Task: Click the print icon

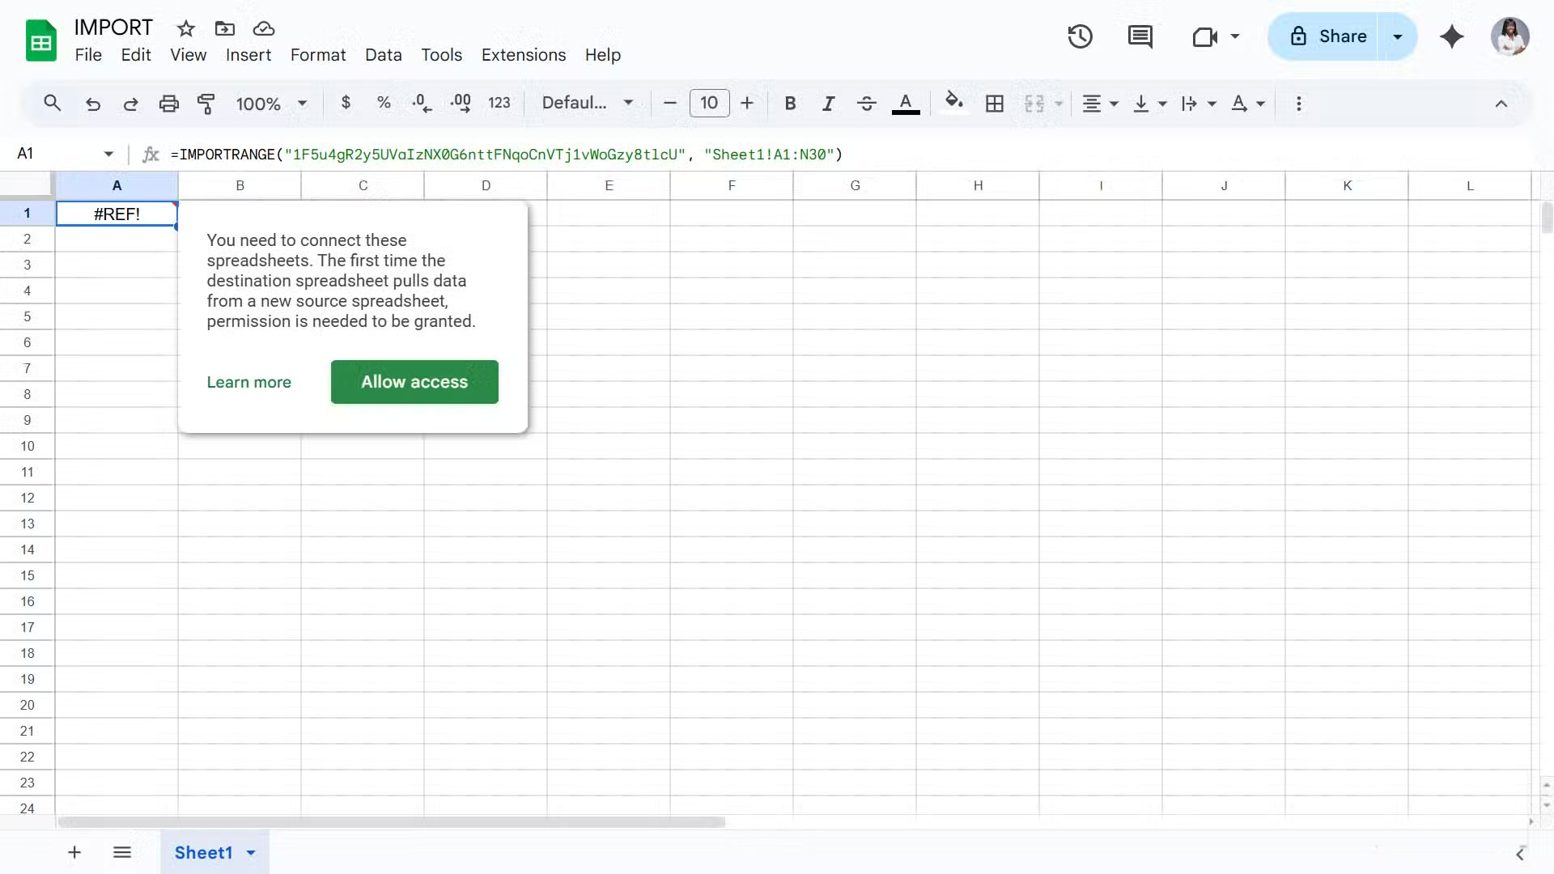Action: pyautogui.click(x=168, y=104)
